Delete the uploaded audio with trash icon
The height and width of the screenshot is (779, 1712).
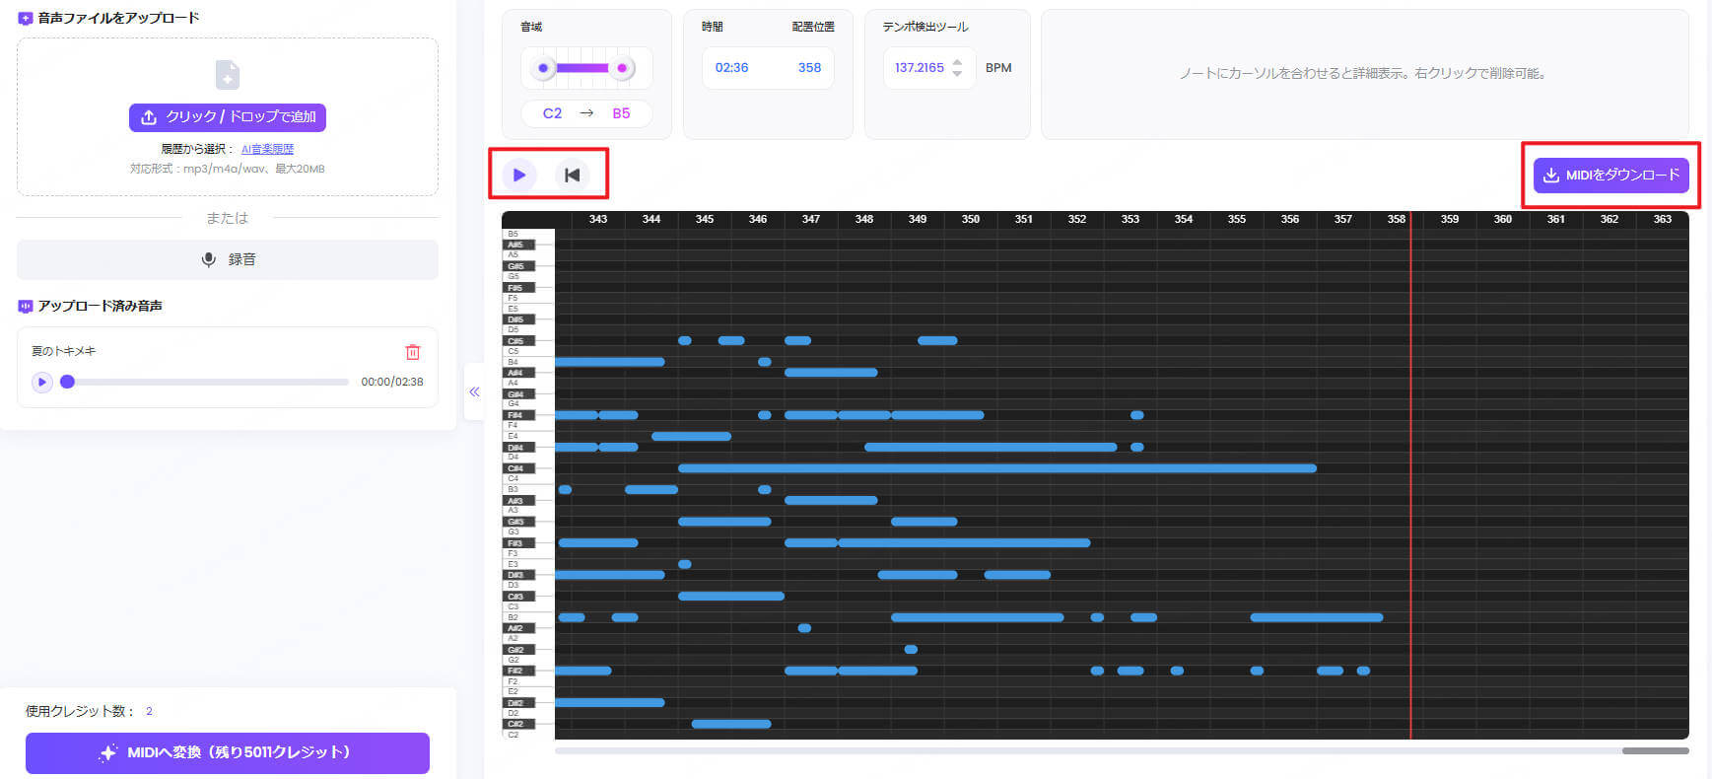tap(413, 351)
